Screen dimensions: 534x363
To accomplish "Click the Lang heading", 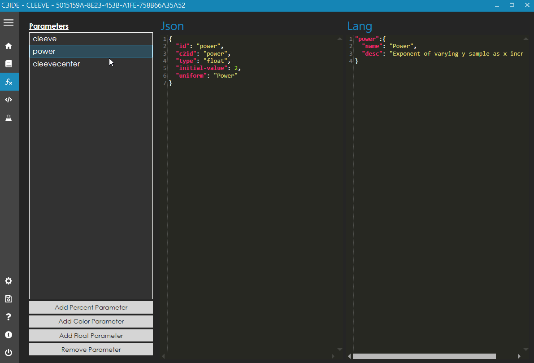I will pos(360,26).
